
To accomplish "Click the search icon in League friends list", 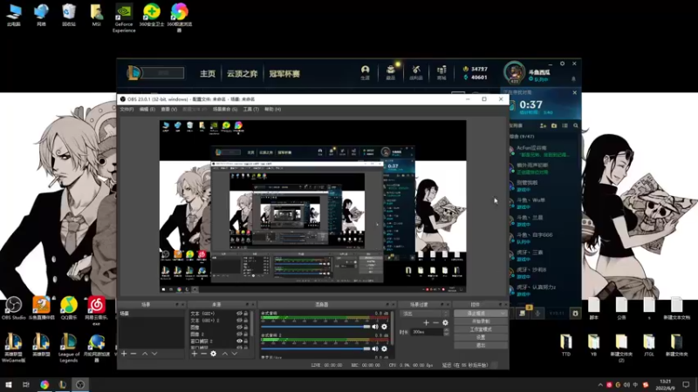I will (x=576, y=125).
